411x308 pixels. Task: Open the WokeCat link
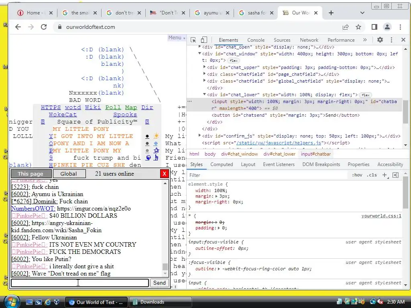[x=63, y=114]
